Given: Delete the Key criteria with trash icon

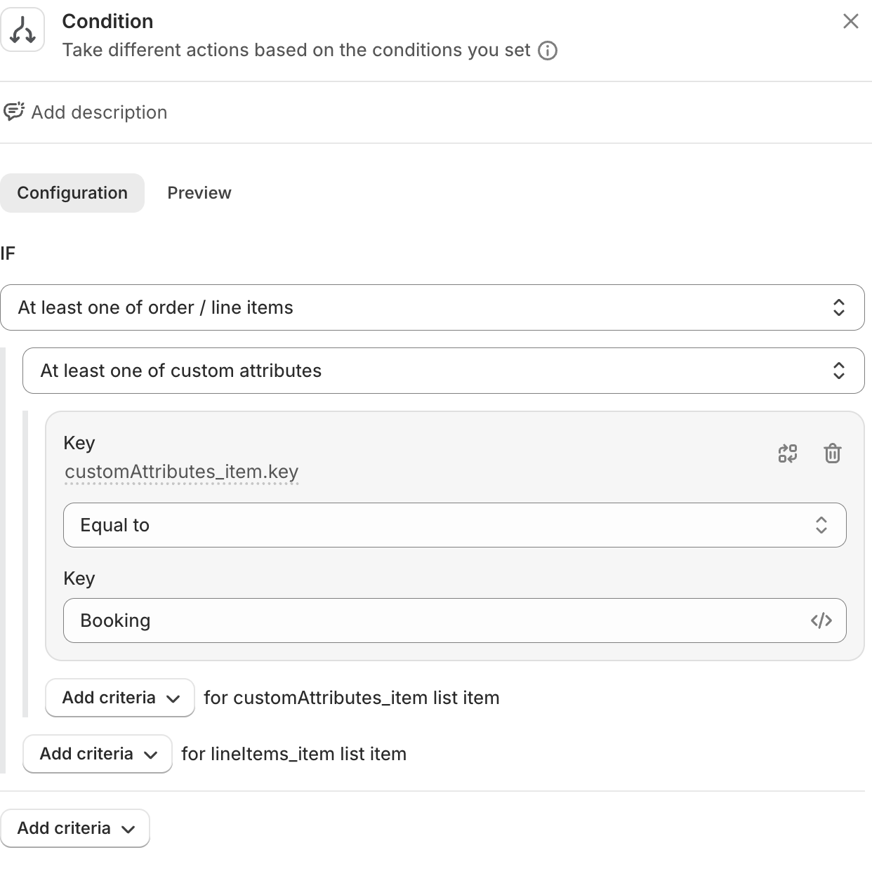Looking at the screenshot, I should (833, 453).
